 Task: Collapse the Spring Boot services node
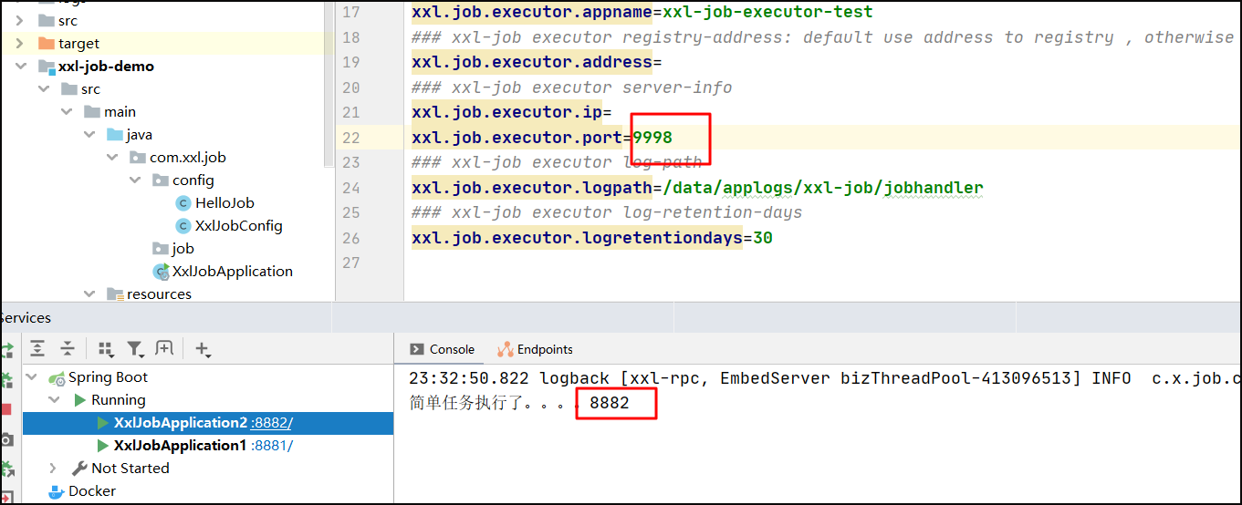(x=32, y=377)
